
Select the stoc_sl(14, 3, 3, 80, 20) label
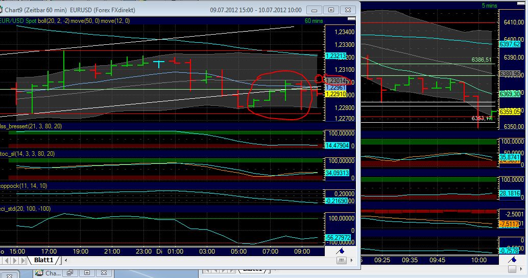coord(27,154)
